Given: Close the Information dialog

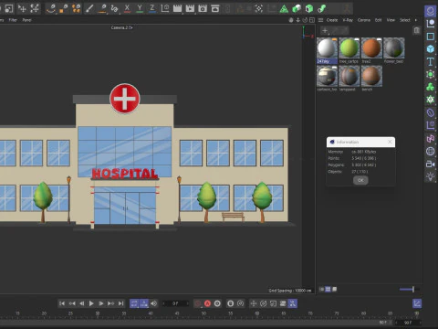Looking at the screenshot, I should point(390,142).
